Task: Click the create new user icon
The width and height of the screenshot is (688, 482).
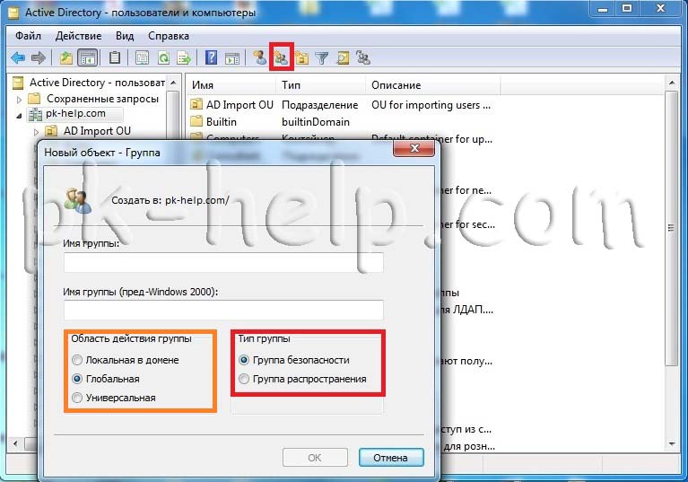Action: click(260, 57)
